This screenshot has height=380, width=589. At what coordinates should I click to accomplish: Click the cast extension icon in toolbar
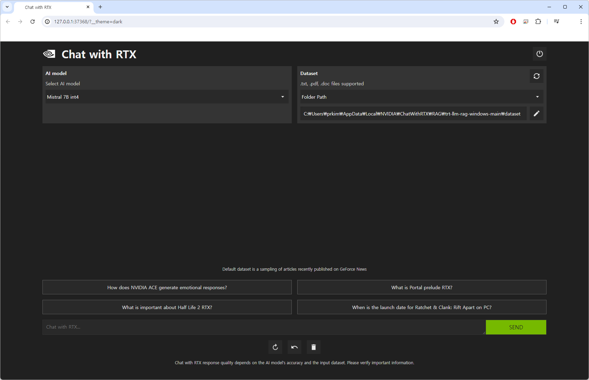click(x=526, y=22)
